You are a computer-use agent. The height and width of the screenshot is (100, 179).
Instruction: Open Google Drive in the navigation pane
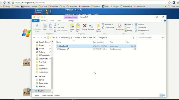tap(43, 42)
